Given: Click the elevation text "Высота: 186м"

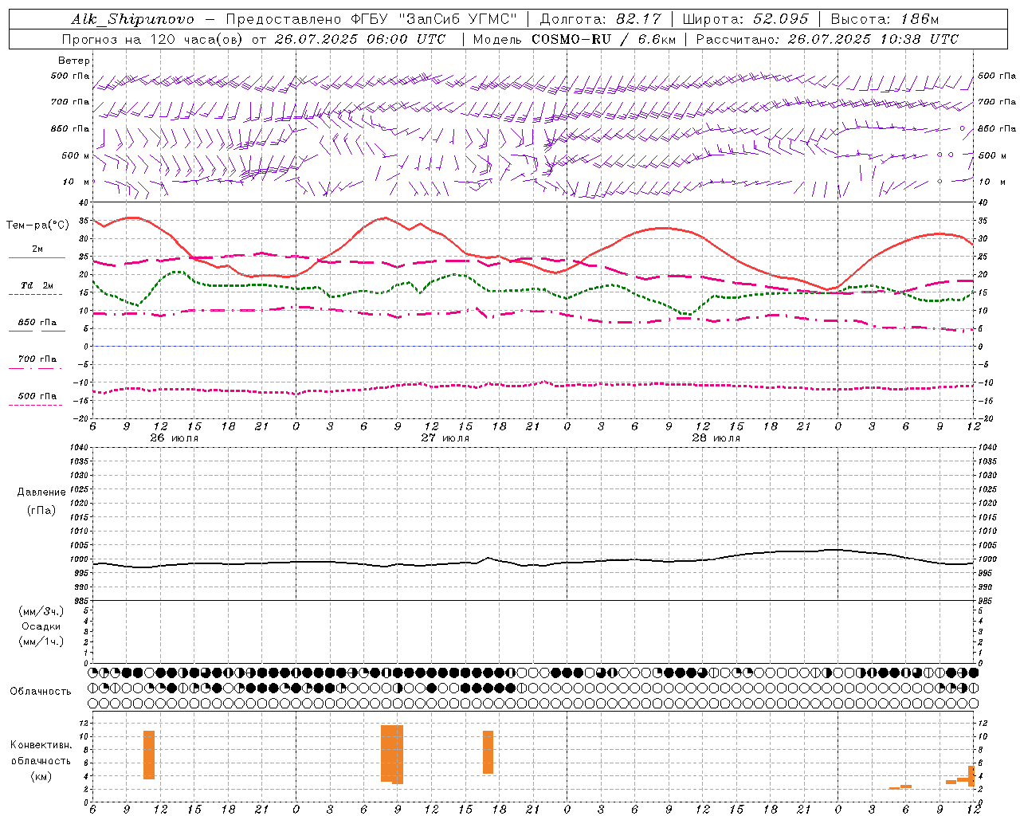Looking at the screenshot, I should [x=885, y=19].
